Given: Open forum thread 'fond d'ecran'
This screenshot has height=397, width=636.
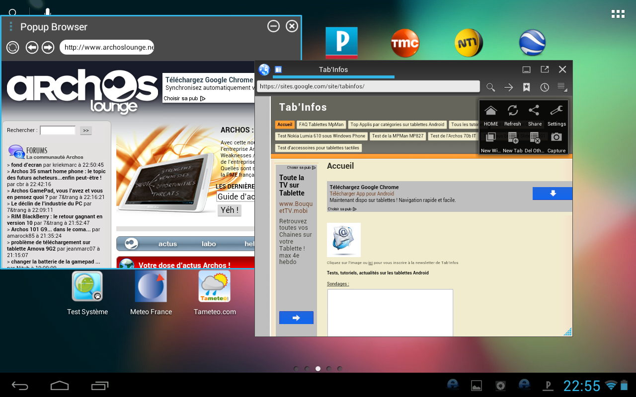Looking at the screenshot, I should [x=27, y=165].
